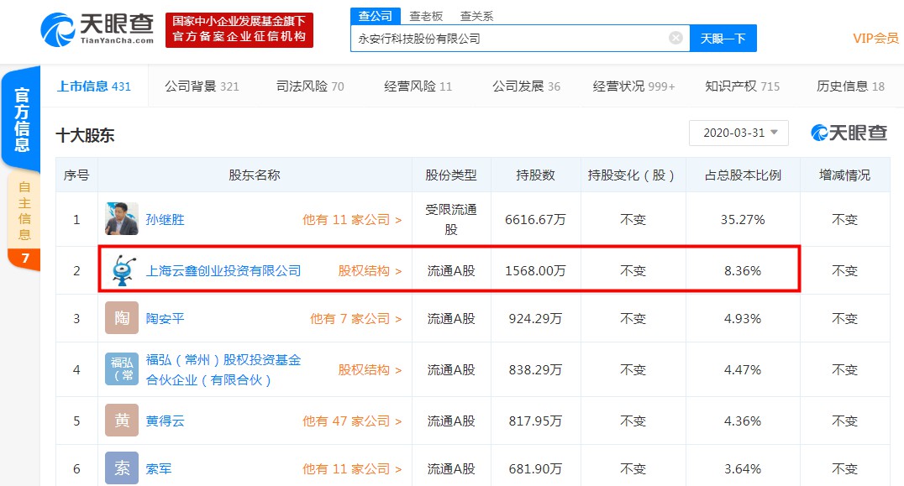The width and height of the screenshot is (904, 486).
Task: Select the 受限流通股 share type cell
Action: click(x=451, y=219)
